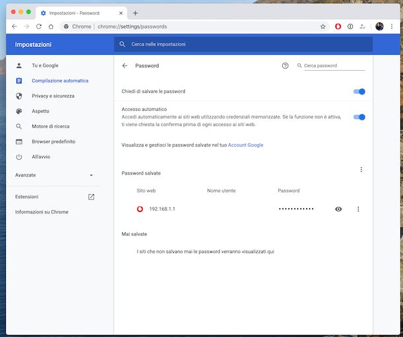Follow the Account Google link
Viewport: 403px width, 337px height.
point(246,145)
